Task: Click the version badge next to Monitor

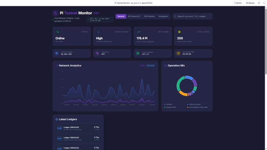Action: tap(96, 13)
